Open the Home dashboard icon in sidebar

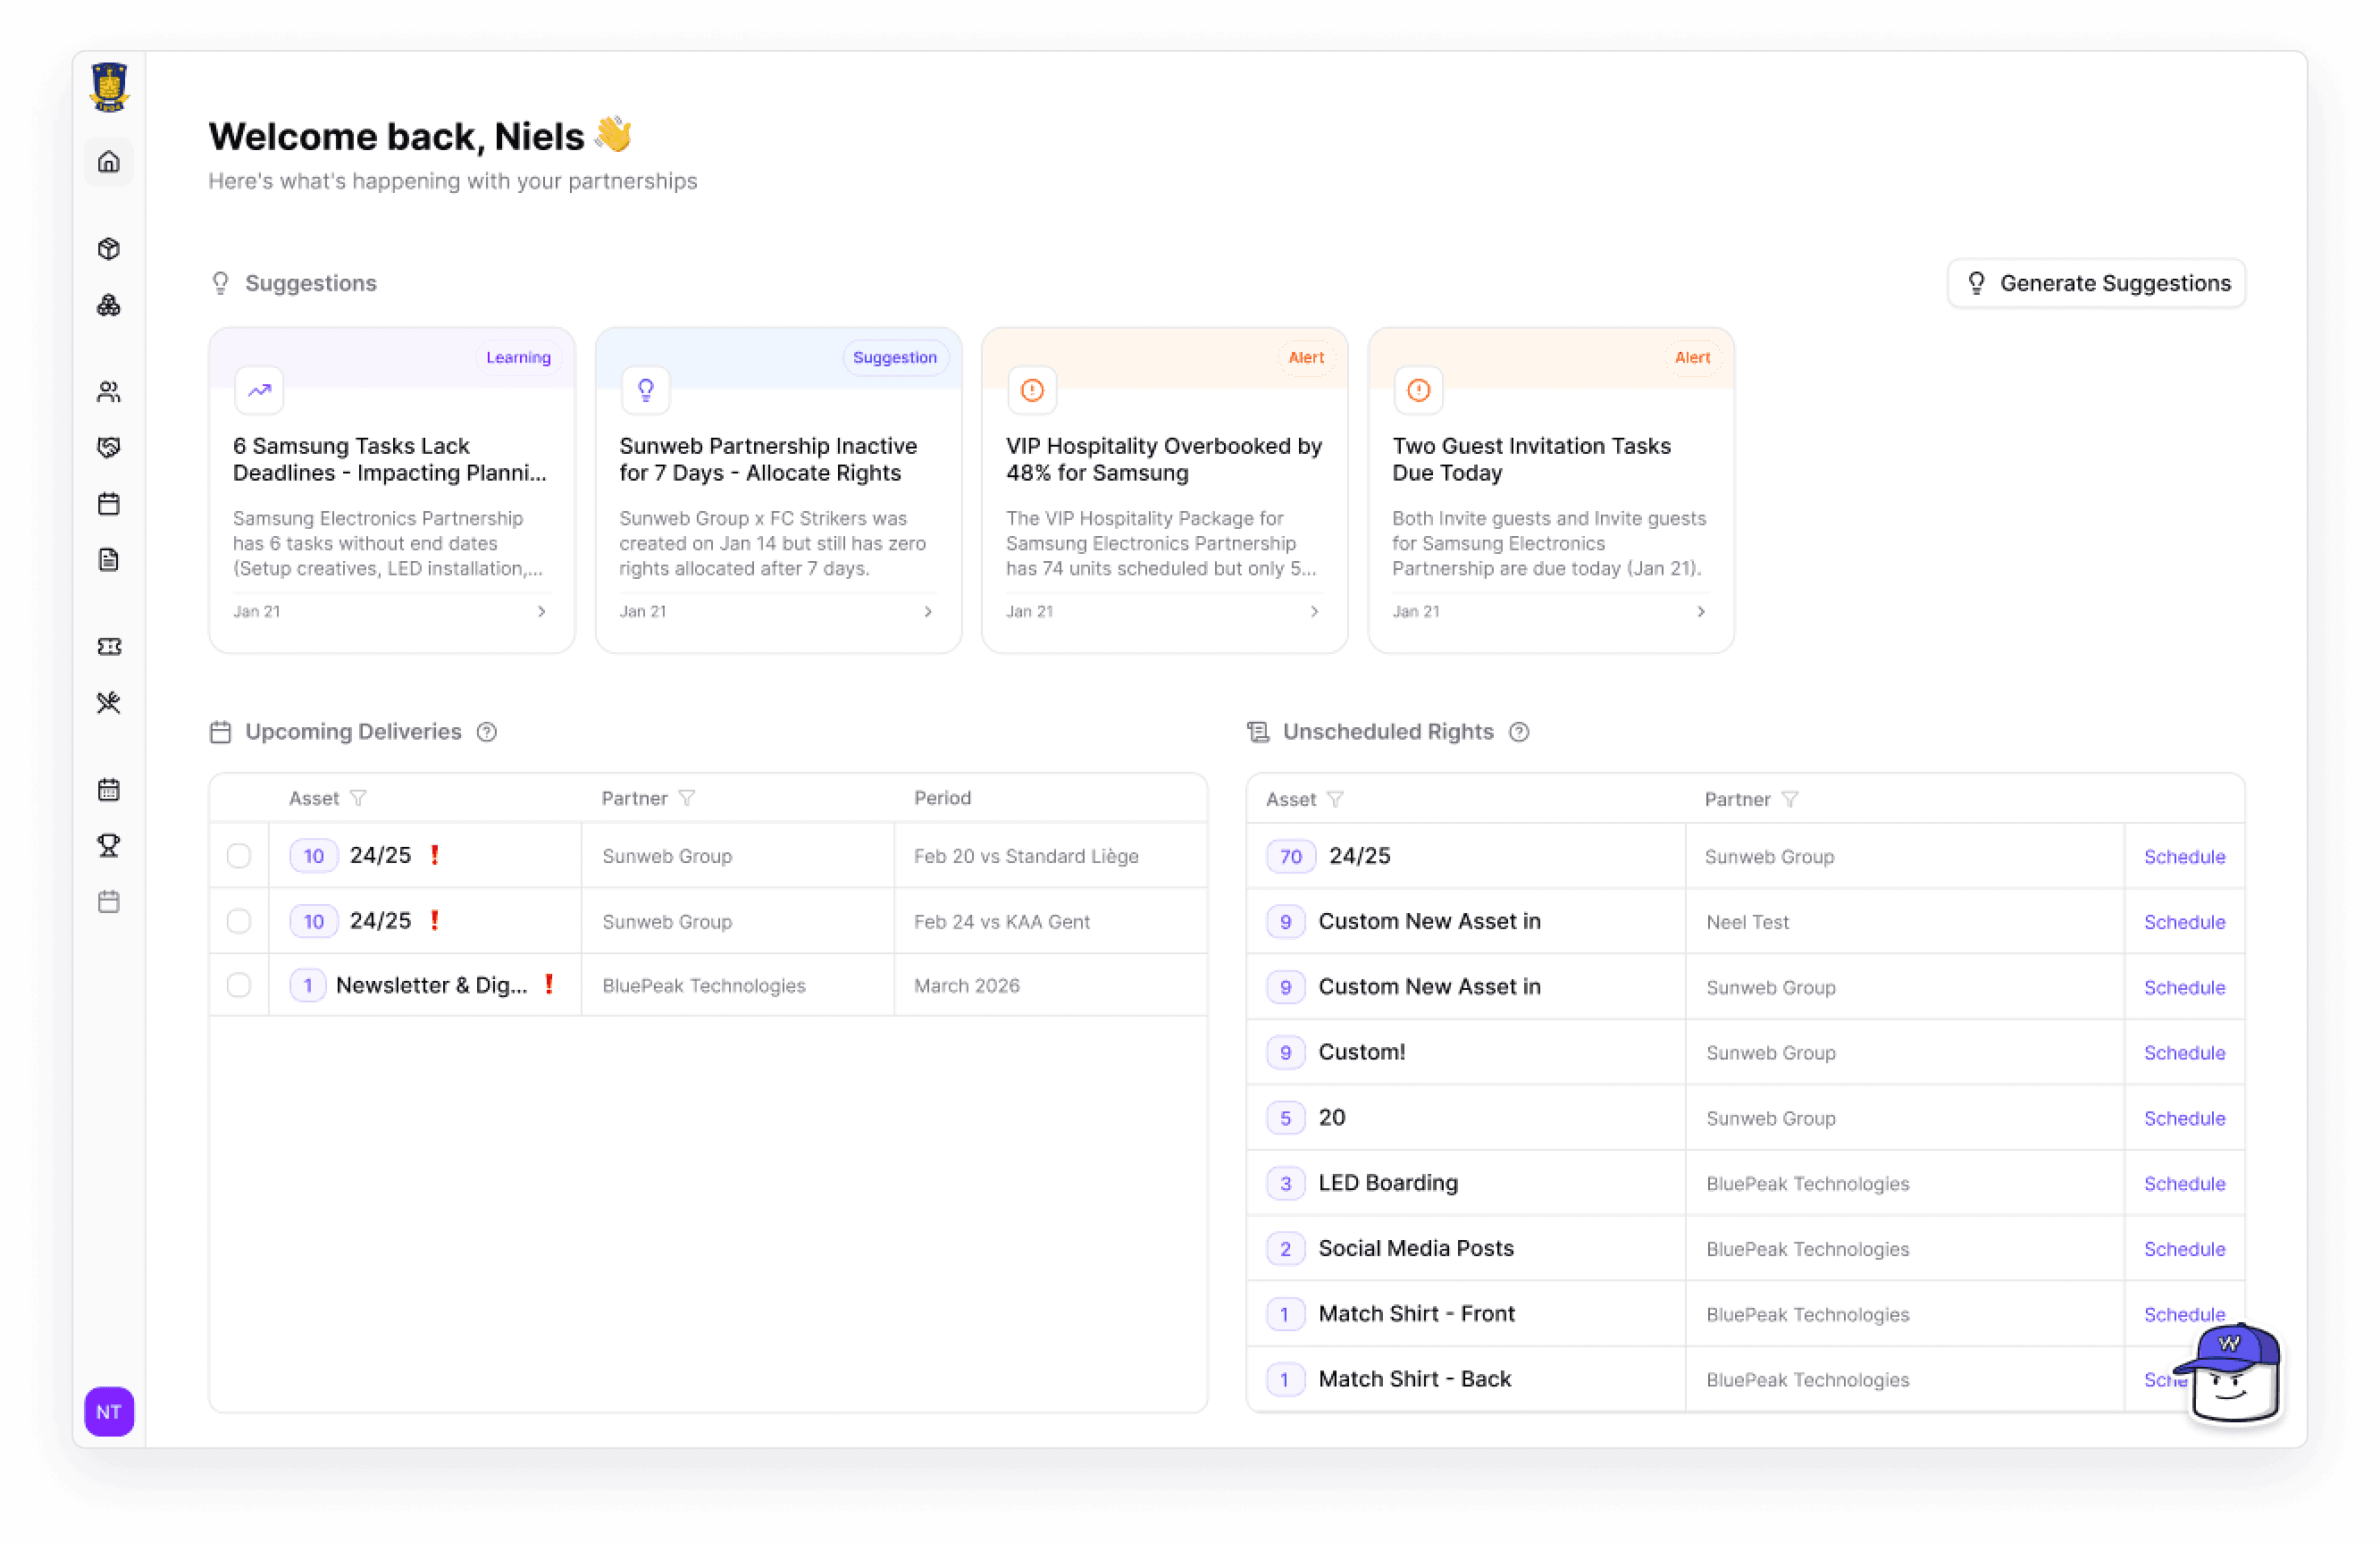[x=108, y=161]
